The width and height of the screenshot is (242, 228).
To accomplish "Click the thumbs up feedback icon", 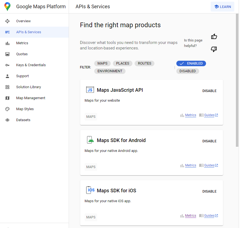I will [x=214, y=37].
